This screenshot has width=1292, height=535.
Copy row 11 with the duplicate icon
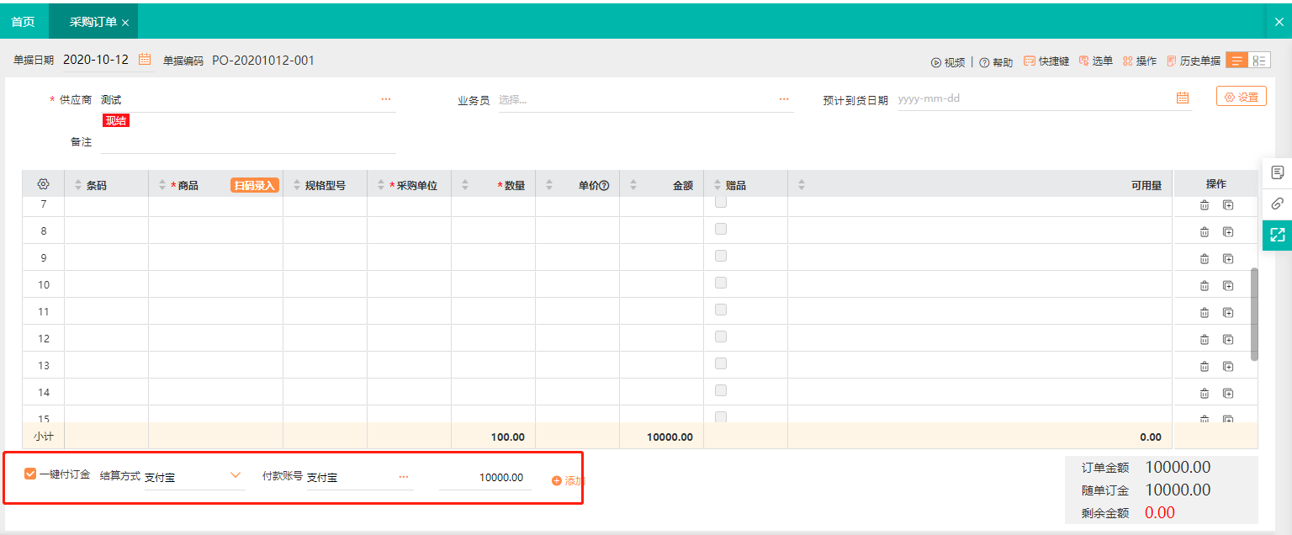point(1228,312)
